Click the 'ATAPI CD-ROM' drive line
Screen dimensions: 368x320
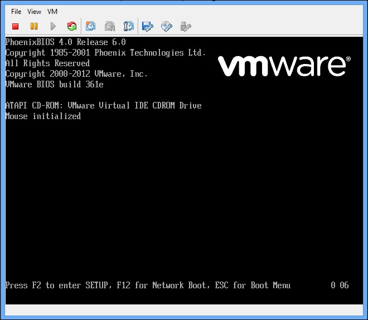[x=104, y=105]
